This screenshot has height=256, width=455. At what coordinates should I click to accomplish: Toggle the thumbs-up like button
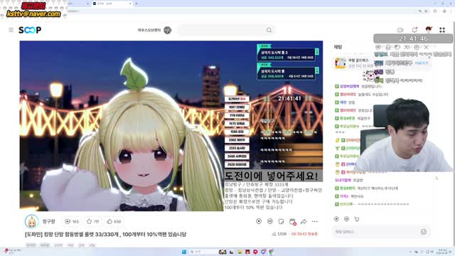coord(109,221)
